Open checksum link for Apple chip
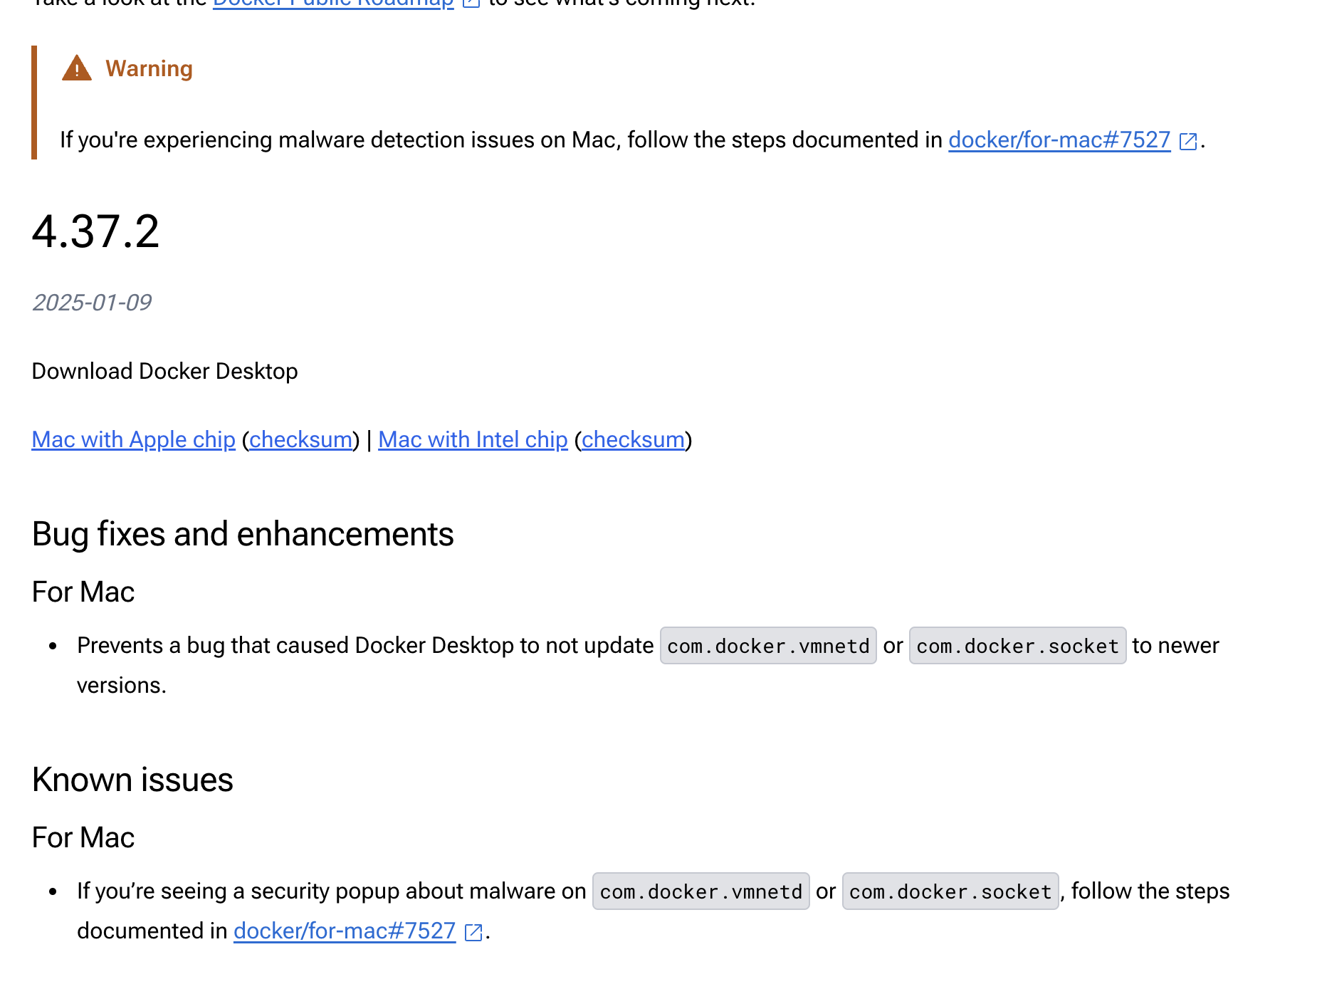Screen dimensions: 1317x984 click(x=300, y=440)
